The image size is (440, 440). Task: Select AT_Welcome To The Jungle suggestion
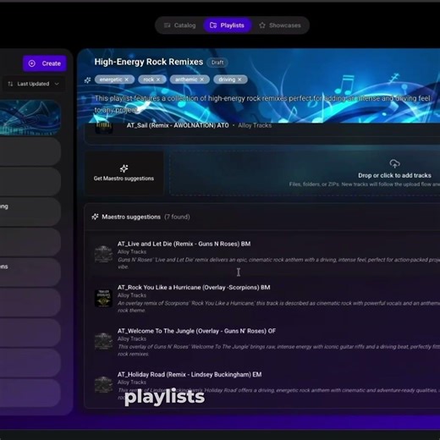coord(196,331)
